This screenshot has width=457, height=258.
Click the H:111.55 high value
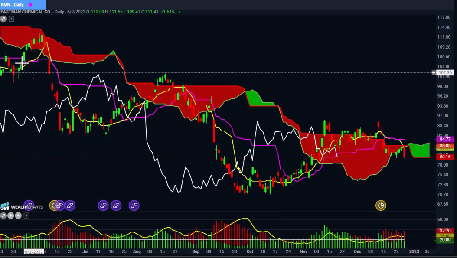coord(114,12)
